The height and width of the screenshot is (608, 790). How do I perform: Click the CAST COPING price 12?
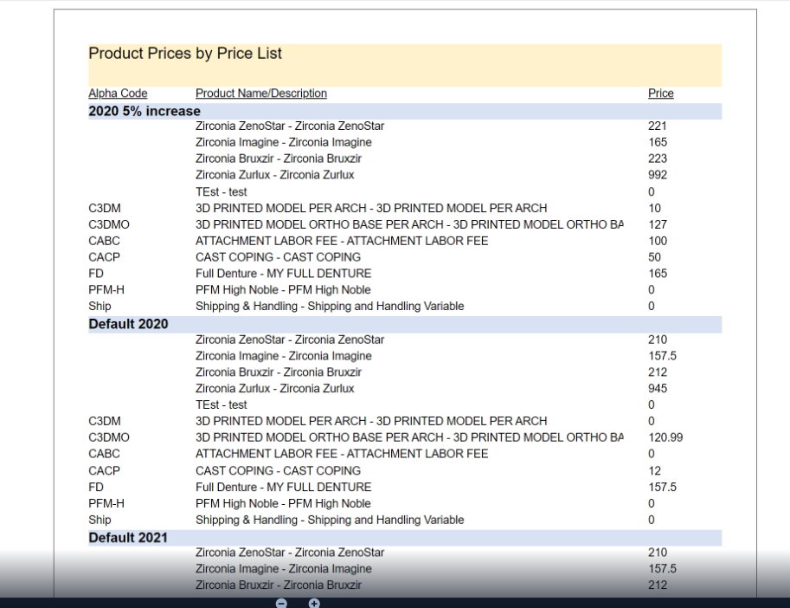point(654,471)
